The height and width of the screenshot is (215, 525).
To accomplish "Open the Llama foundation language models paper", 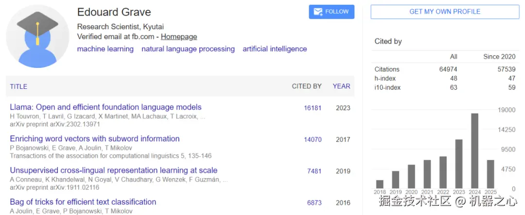I will tap(105, 107).
